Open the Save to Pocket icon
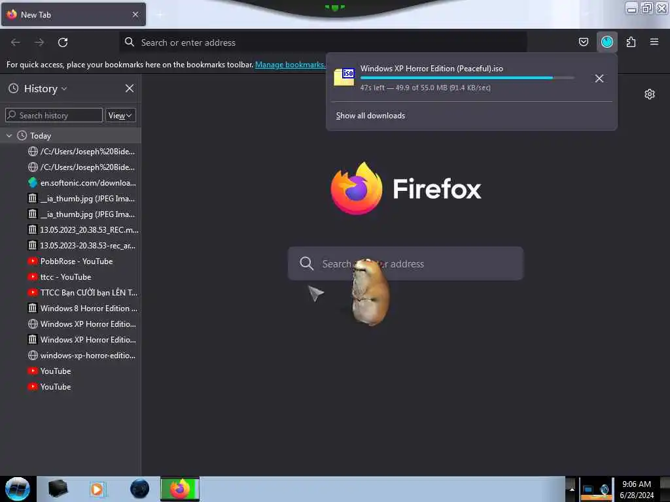 tap(583, 42)
